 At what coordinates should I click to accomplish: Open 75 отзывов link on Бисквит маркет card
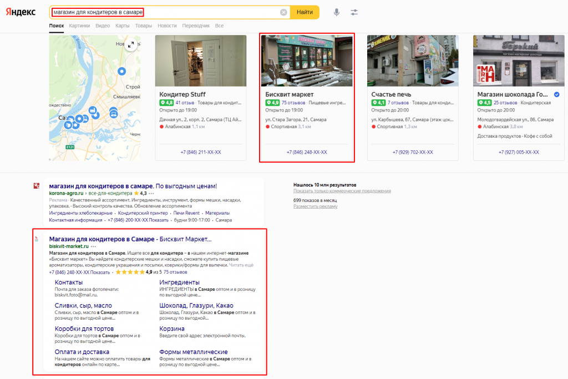293,103
